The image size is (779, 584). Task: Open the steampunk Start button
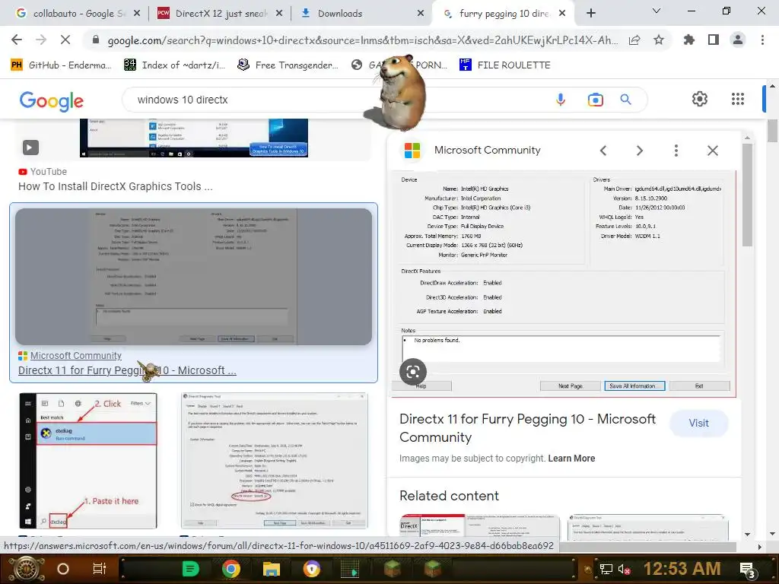27,569
